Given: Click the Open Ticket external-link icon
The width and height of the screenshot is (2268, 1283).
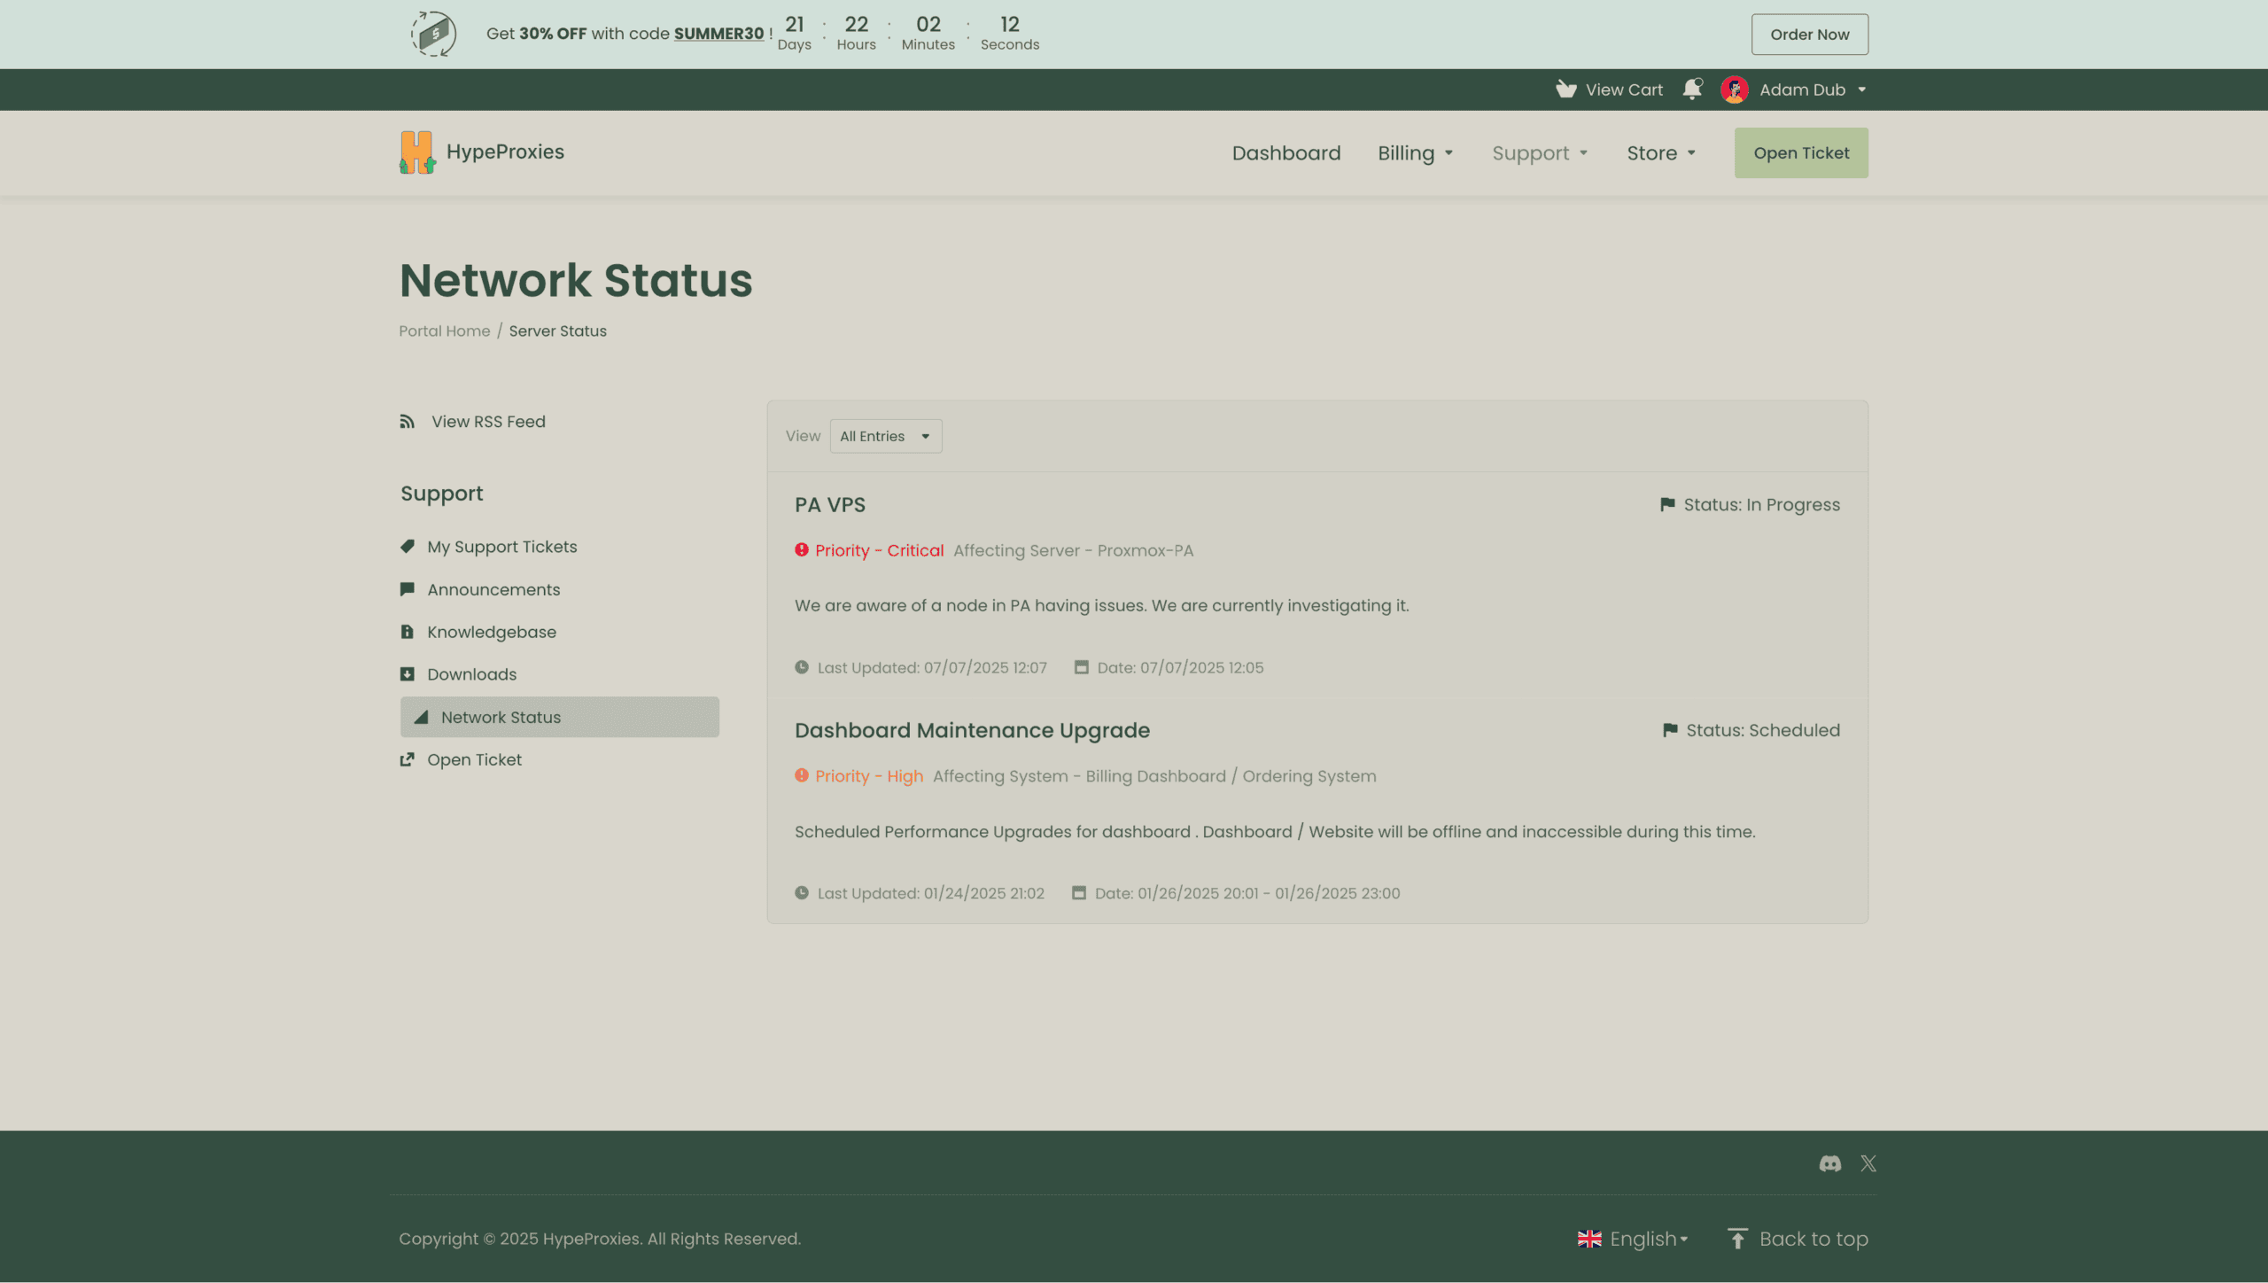Looking at the screenshot, I should [x=408, y=759].
